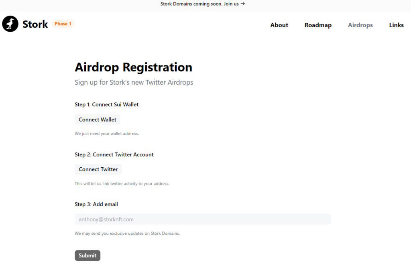Click 'Sign up for Stork's new Twitter Airdrops' text

134,82
